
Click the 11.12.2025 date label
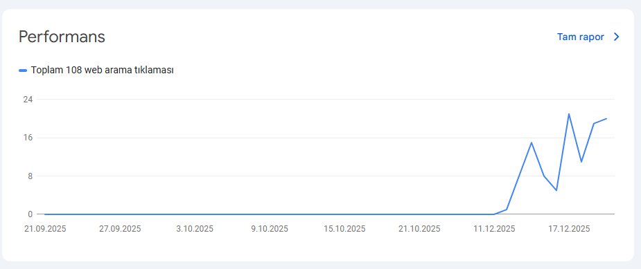click(494, 229)
